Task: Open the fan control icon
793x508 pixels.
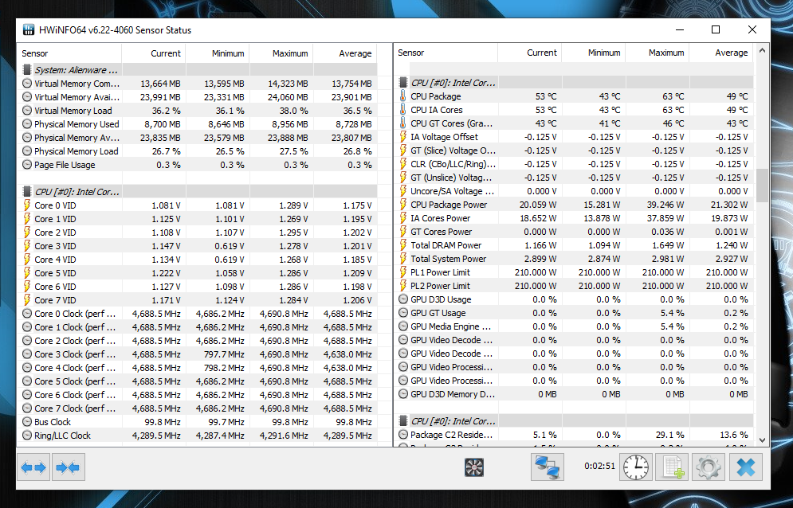Action: [474, 467]
